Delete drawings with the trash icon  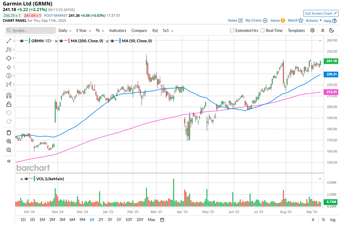(x=8, y=133)
